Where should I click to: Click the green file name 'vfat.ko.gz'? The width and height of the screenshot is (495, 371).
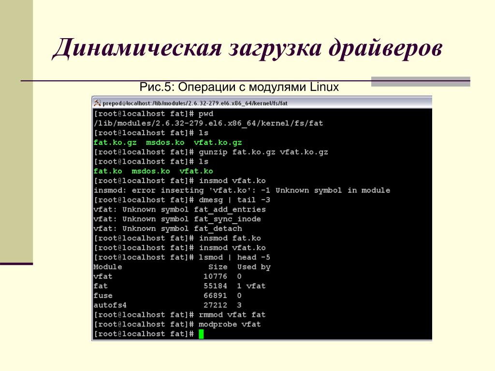tap(218, 143)
